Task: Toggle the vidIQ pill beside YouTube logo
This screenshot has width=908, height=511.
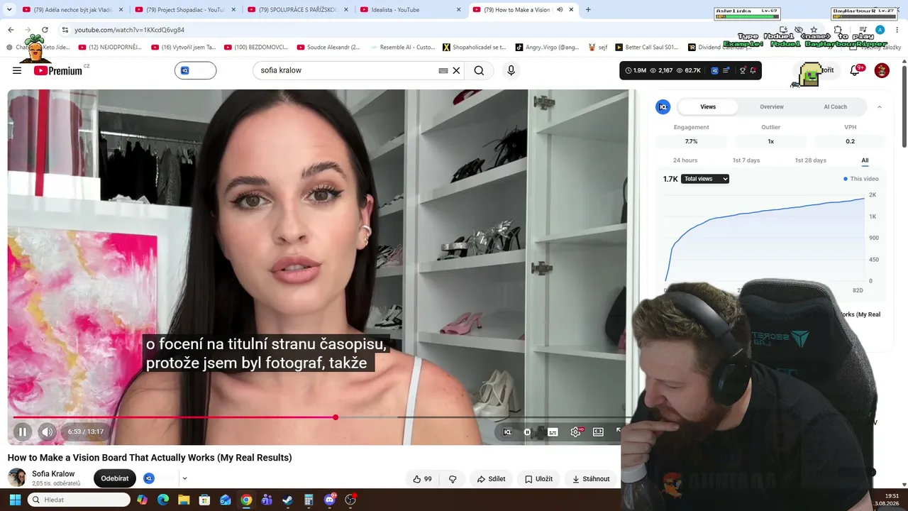Action: point(195,70)
